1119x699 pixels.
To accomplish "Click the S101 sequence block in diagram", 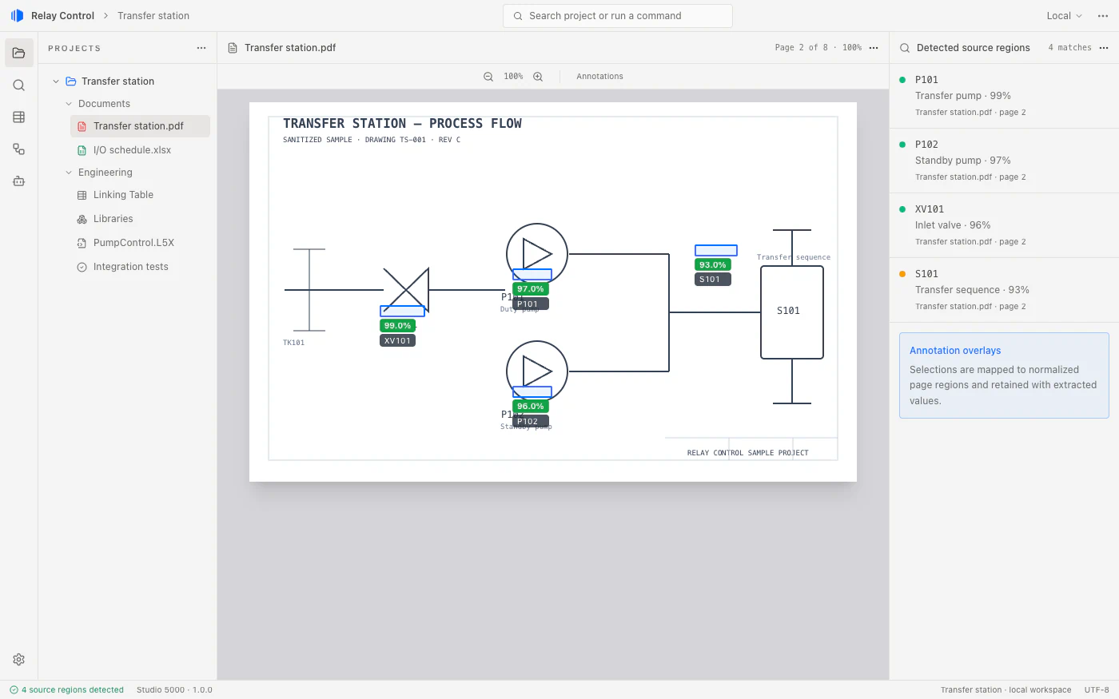I will tap(792, 312).
